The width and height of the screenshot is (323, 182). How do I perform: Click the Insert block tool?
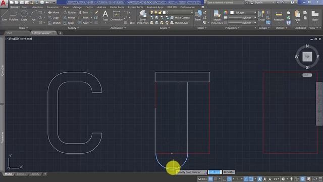198,16
